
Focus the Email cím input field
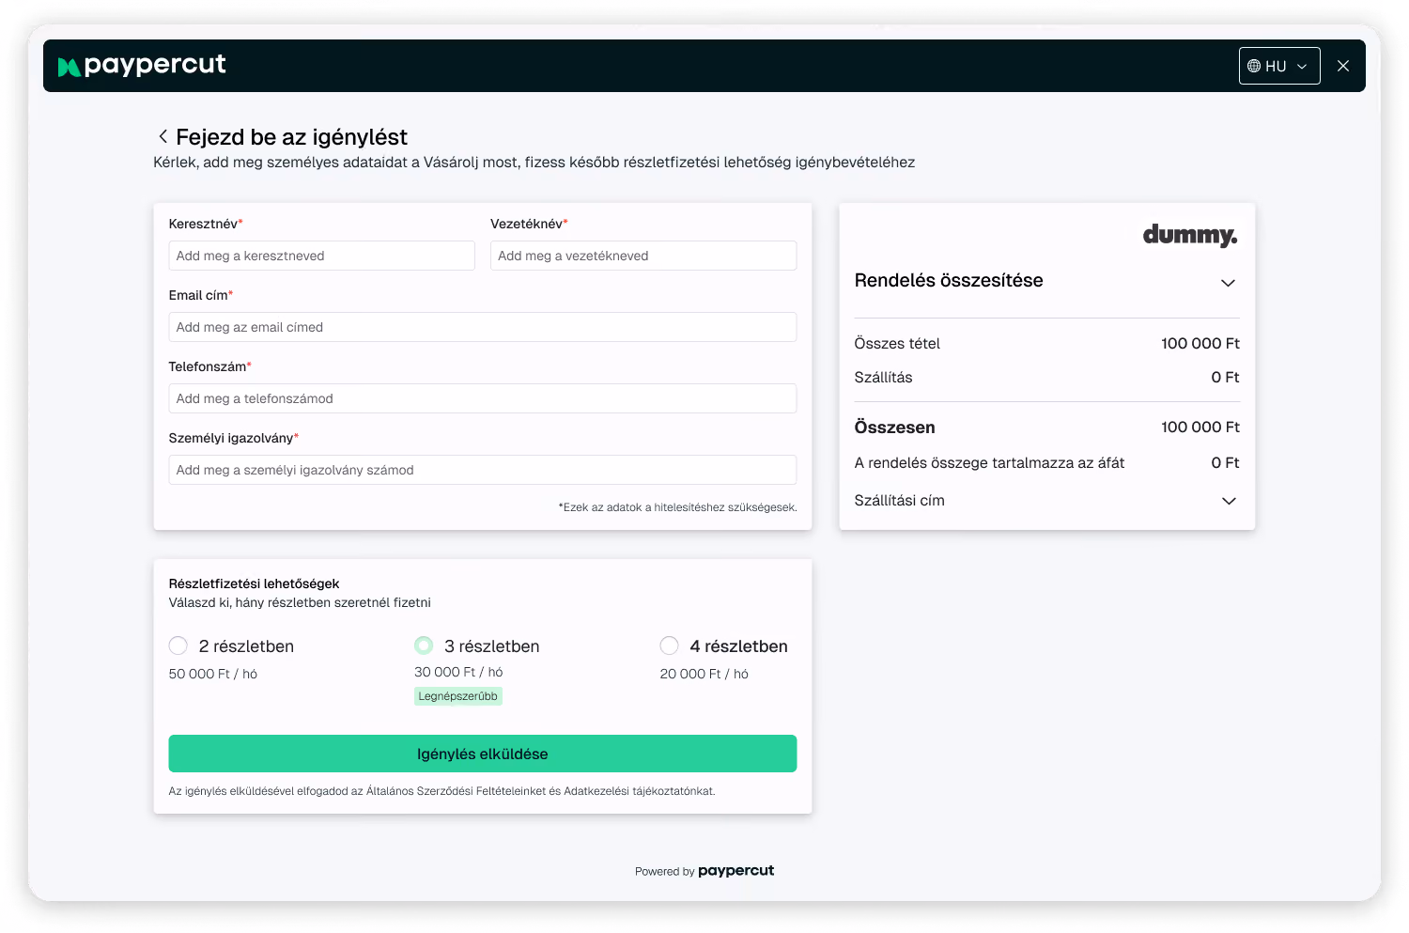[x=483, y=327]
